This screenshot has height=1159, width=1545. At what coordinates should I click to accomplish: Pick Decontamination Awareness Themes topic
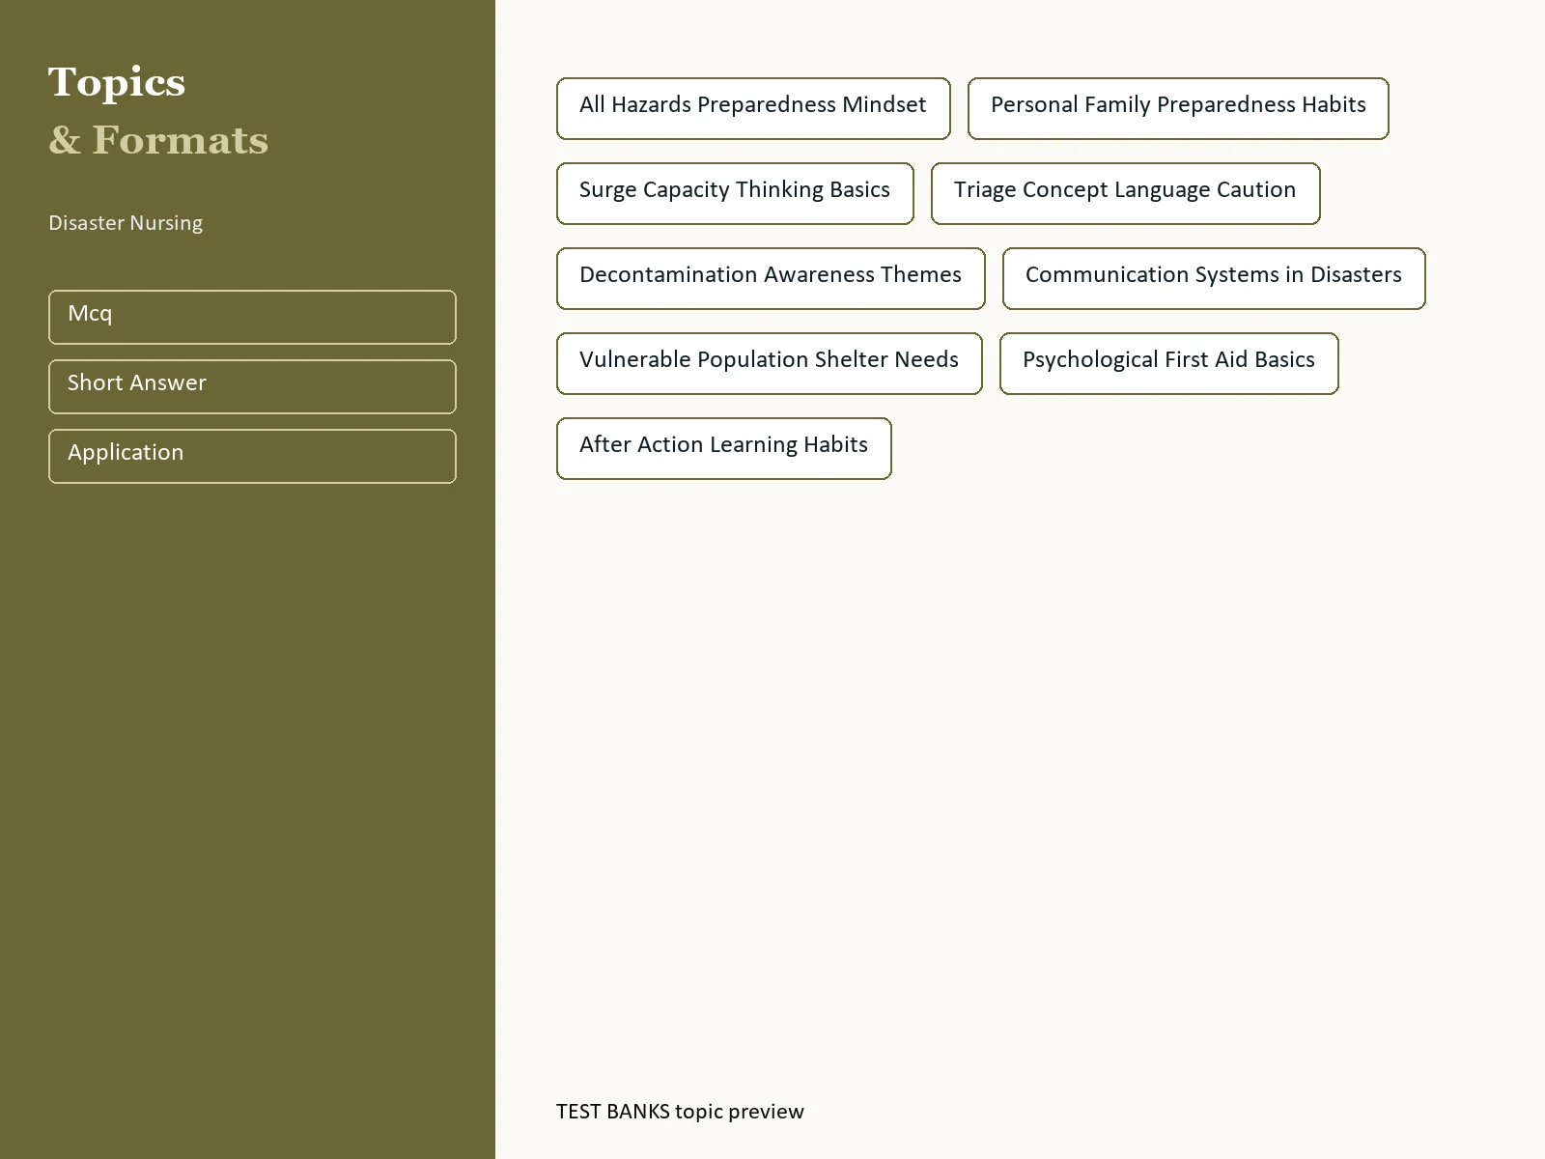[x=771, y=278]
